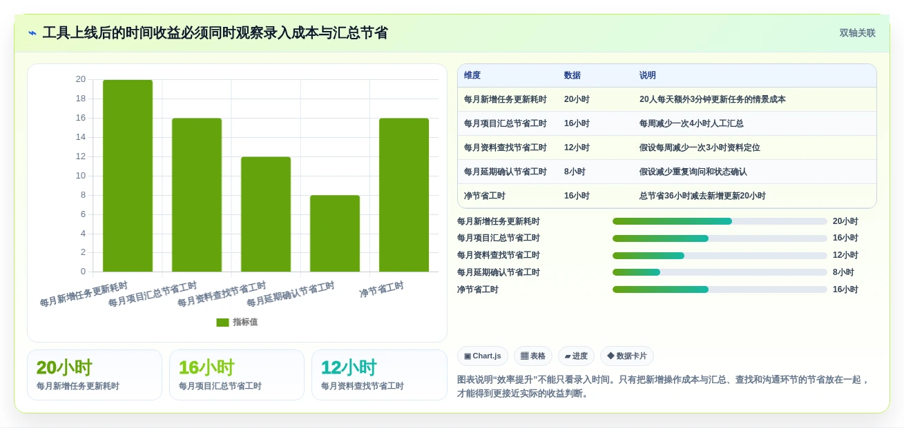
Task: Click the 每月延期确认节省工时 bar in the chart
Action: pos(335,234)
